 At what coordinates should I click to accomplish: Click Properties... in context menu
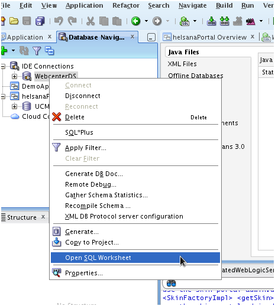[84, 273]
